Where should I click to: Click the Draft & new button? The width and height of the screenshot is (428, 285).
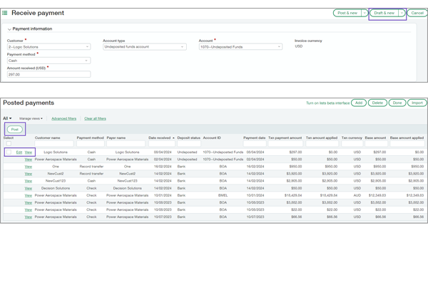click(x=384, y=13)
